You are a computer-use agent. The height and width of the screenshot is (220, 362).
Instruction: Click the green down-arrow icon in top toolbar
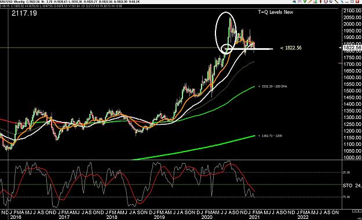click(x=305, y=1)
